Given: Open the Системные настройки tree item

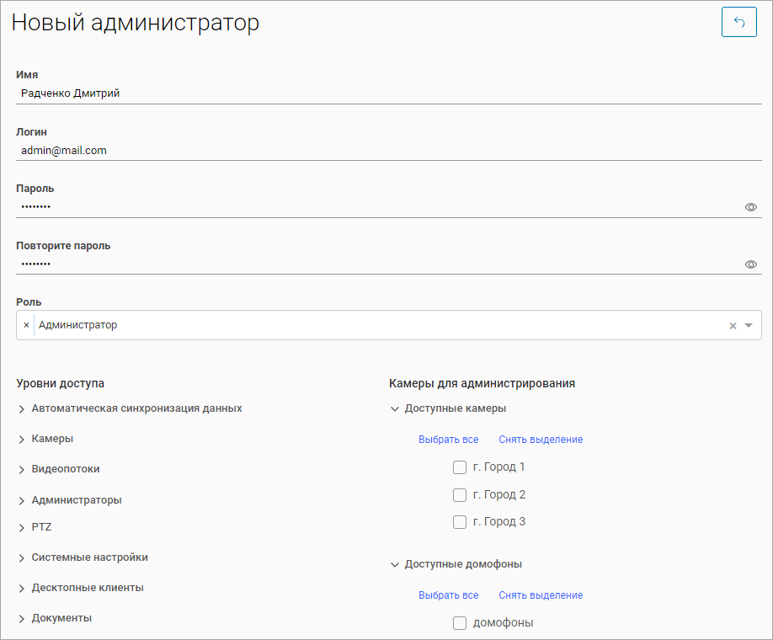Looking at the screenshot, I should pyautogui.click(x=22, y=558).
